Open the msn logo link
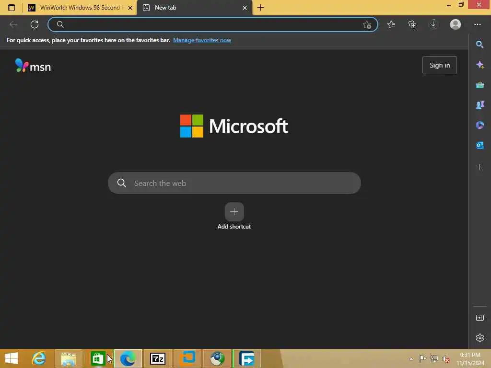The image size is (491, 368). (33, 65)
